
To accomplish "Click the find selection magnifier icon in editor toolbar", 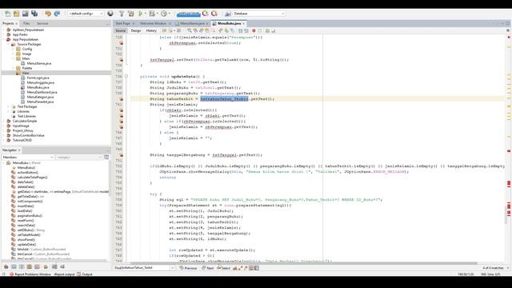I will tap(190, 30).
